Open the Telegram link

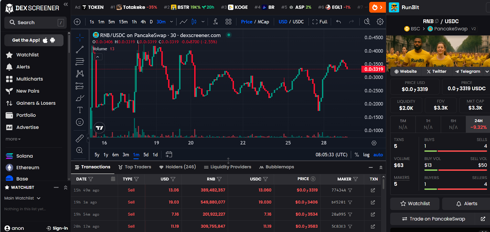[x=467, y=72]
